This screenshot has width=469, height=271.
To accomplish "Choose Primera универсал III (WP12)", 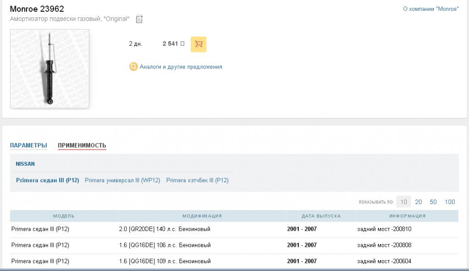I will (122, 180).
